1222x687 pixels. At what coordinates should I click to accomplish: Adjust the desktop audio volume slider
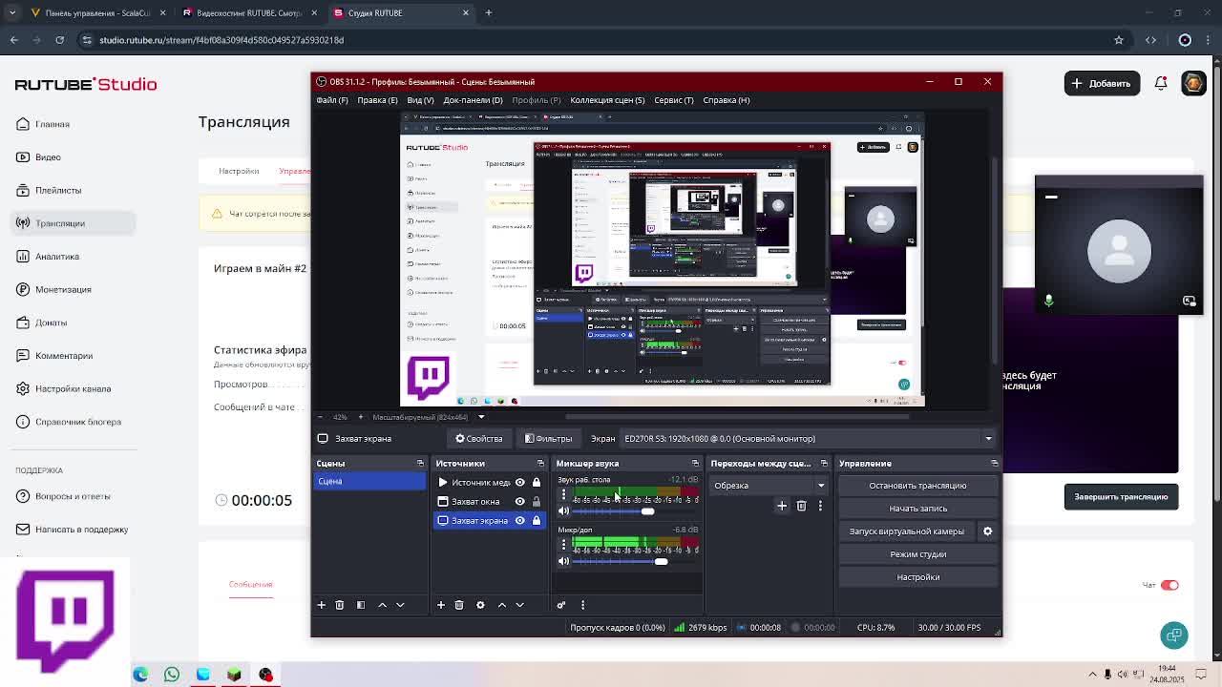point(647,511)
